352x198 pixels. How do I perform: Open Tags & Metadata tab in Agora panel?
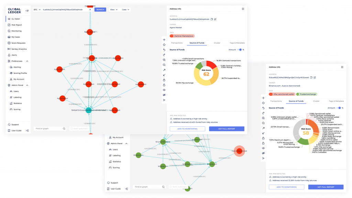point(237,43)
